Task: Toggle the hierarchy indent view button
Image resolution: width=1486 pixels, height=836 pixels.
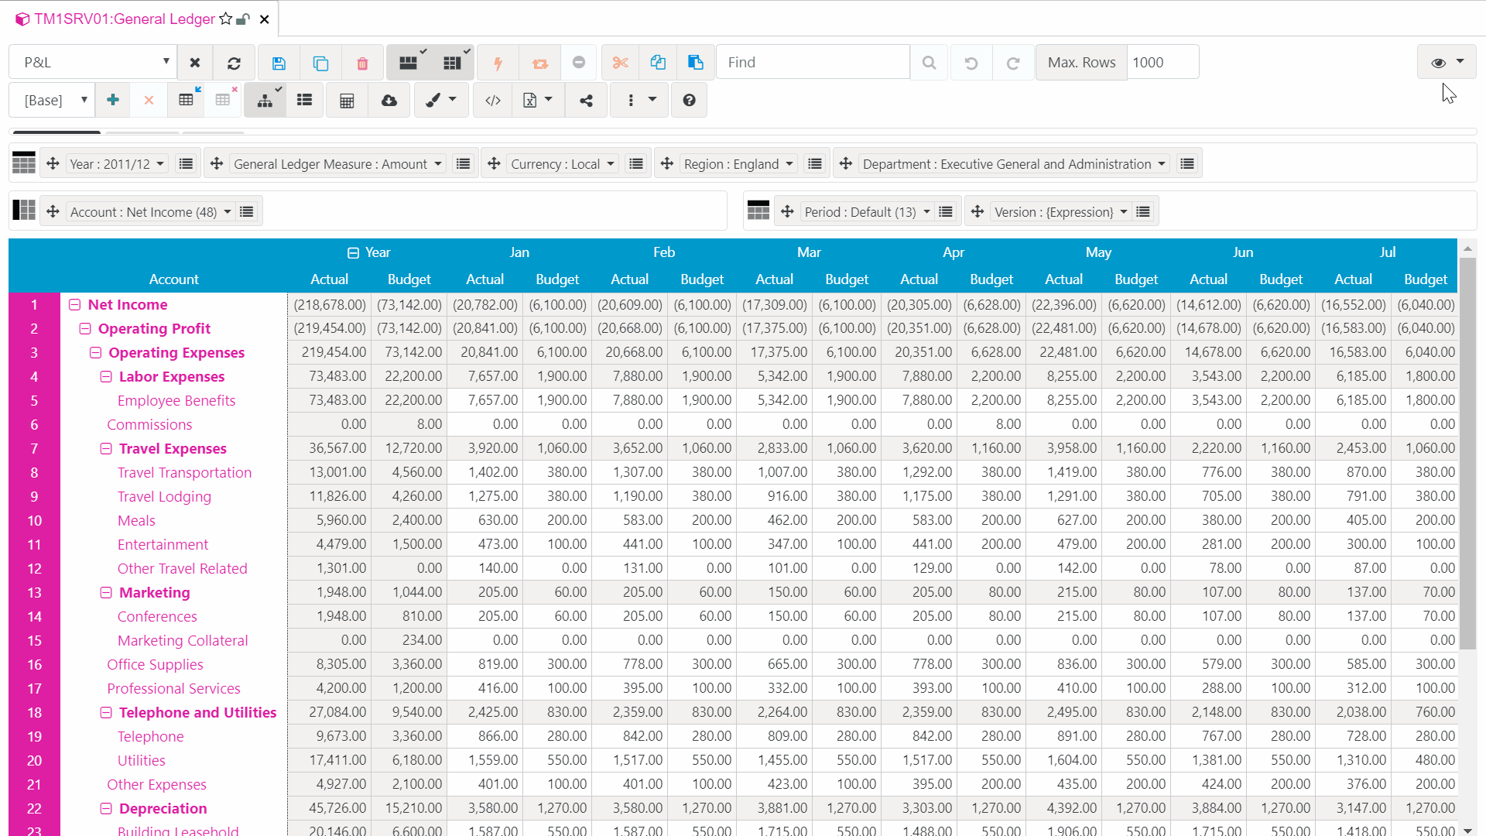Action: (265, 101)
